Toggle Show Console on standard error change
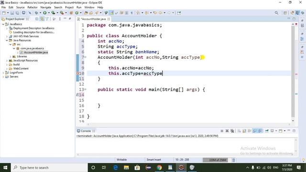Screen dimensions: 306x172 260,131
